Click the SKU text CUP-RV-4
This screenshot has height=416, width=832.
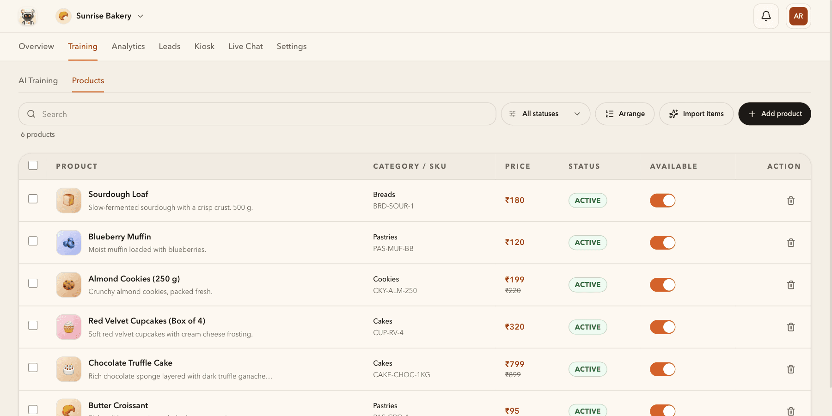click(388, 333)
